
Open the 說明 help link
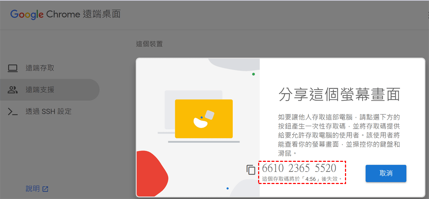click(37, 189)
